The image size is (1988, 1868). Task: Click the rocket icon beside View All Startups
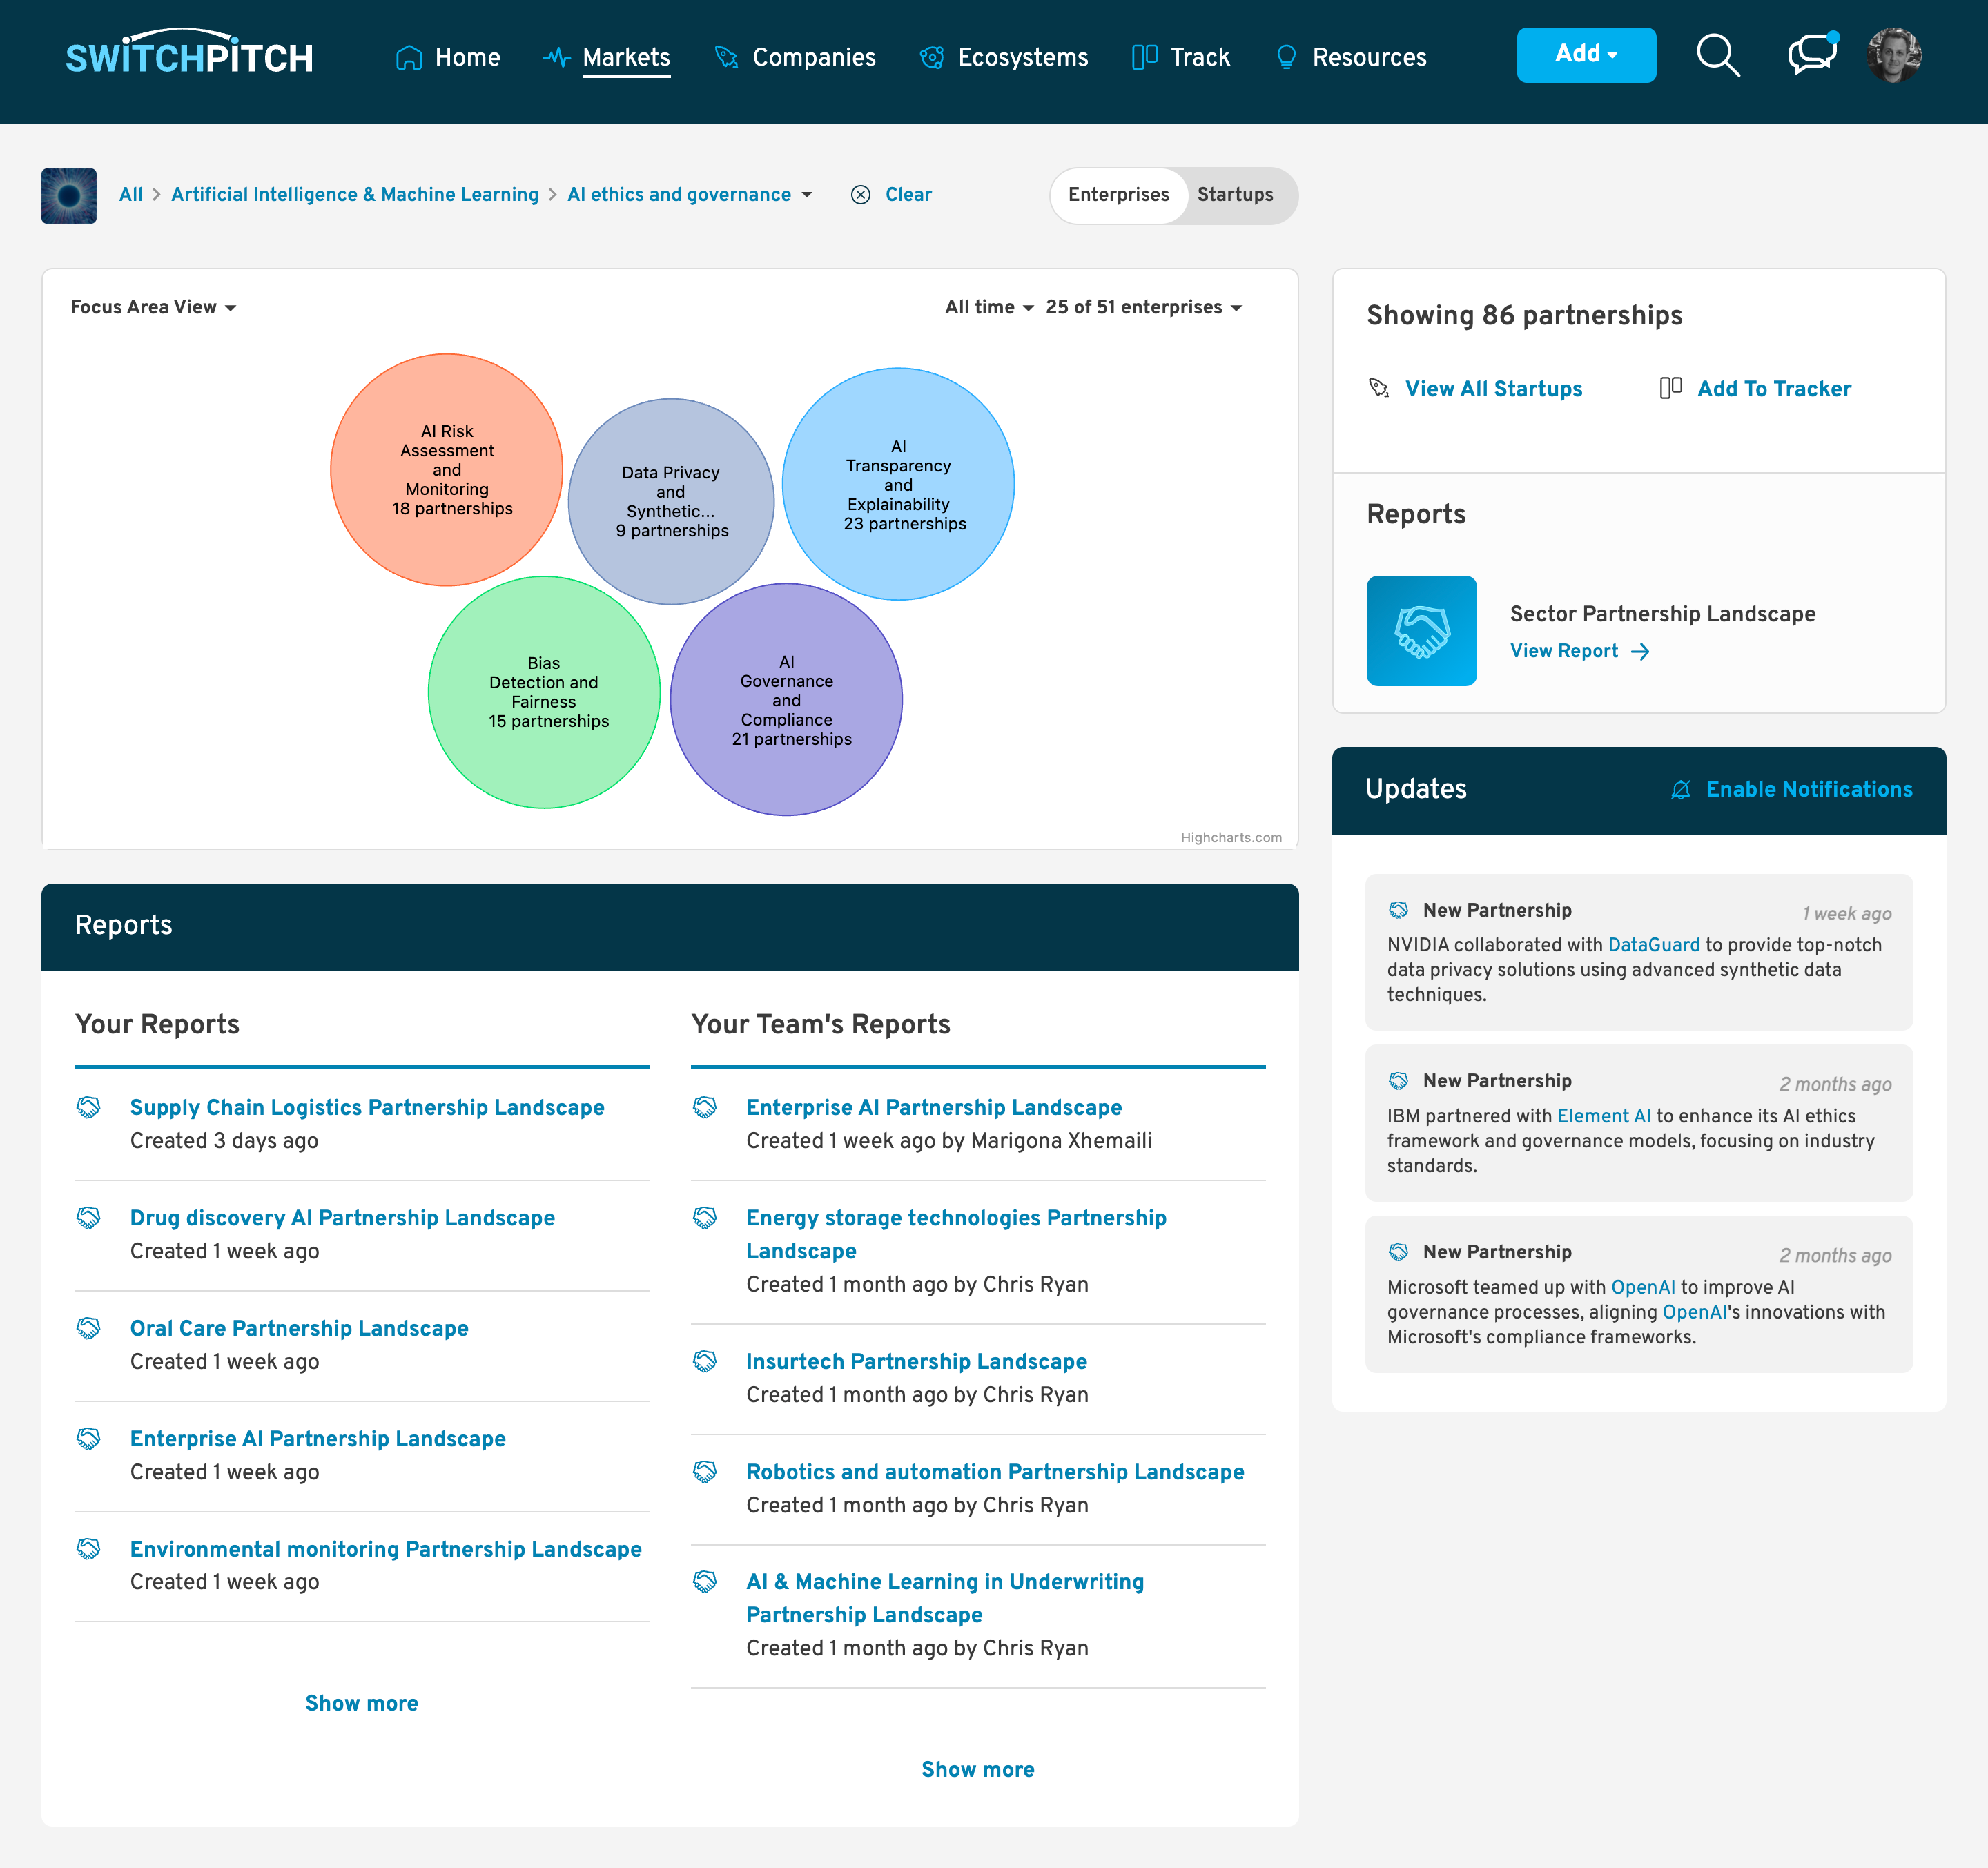(1379, 388)
